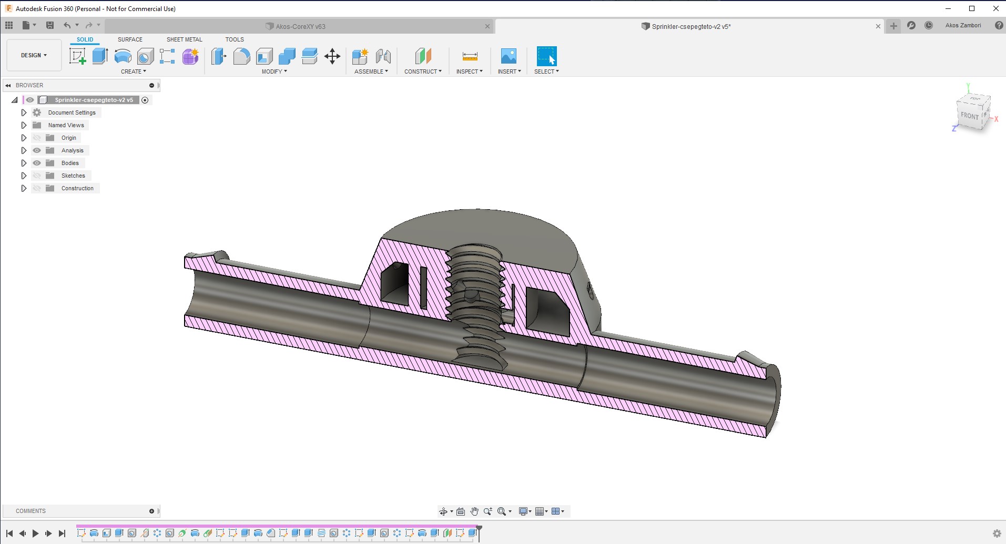Toggle visibility of Origin folder

pyautogui.click(x=37, y=138)
